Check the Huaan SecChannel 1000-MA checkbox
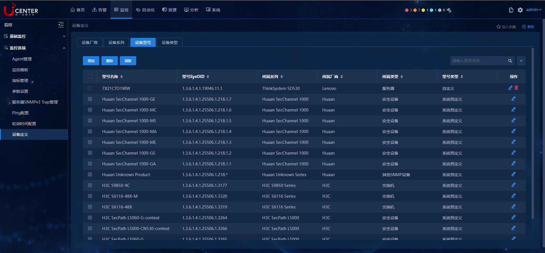This screenshot has width=545, height=253. 90,131
